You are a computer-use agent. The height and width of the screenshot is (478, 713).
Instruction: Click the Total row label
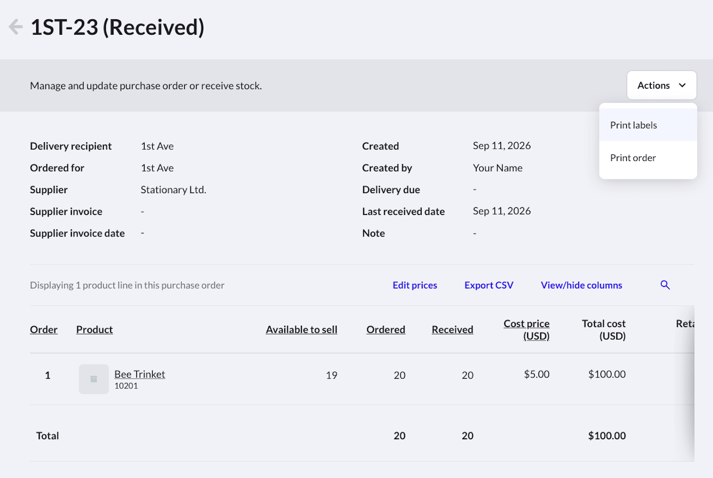tap(47, 436)
